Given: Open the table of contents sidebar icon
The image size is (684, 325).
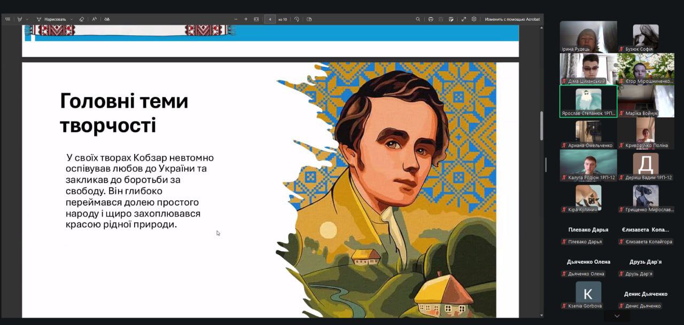Looking at the screenshot, I should [7, 19].
